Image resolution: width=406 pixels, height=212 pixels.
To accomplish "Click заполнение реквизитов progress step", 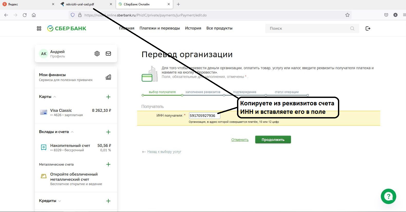I will 203,92.
